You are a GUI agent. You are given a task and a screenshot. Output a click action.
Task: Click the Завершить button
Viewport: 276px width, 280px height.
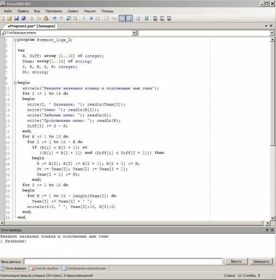(x=261, y=261)
